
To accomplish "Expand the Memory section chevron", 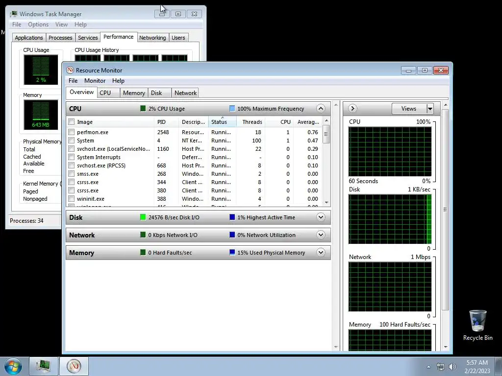I will [x=321, y=252].
